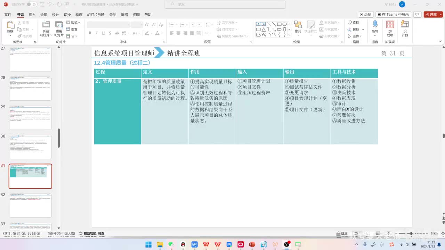Select the rectangle shape in shapes gallery
The width and height of the screenshot is (445, 250).
point(279,24)
